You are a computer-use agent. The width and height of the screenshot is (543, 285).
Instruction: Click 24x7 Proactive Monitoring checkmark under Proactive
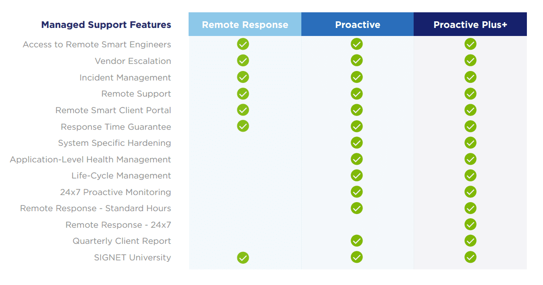pos(357,192)
